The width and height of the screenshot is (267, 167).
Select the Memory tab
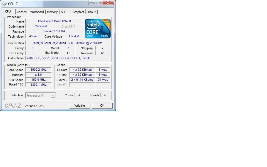click(x=52, y=12)
